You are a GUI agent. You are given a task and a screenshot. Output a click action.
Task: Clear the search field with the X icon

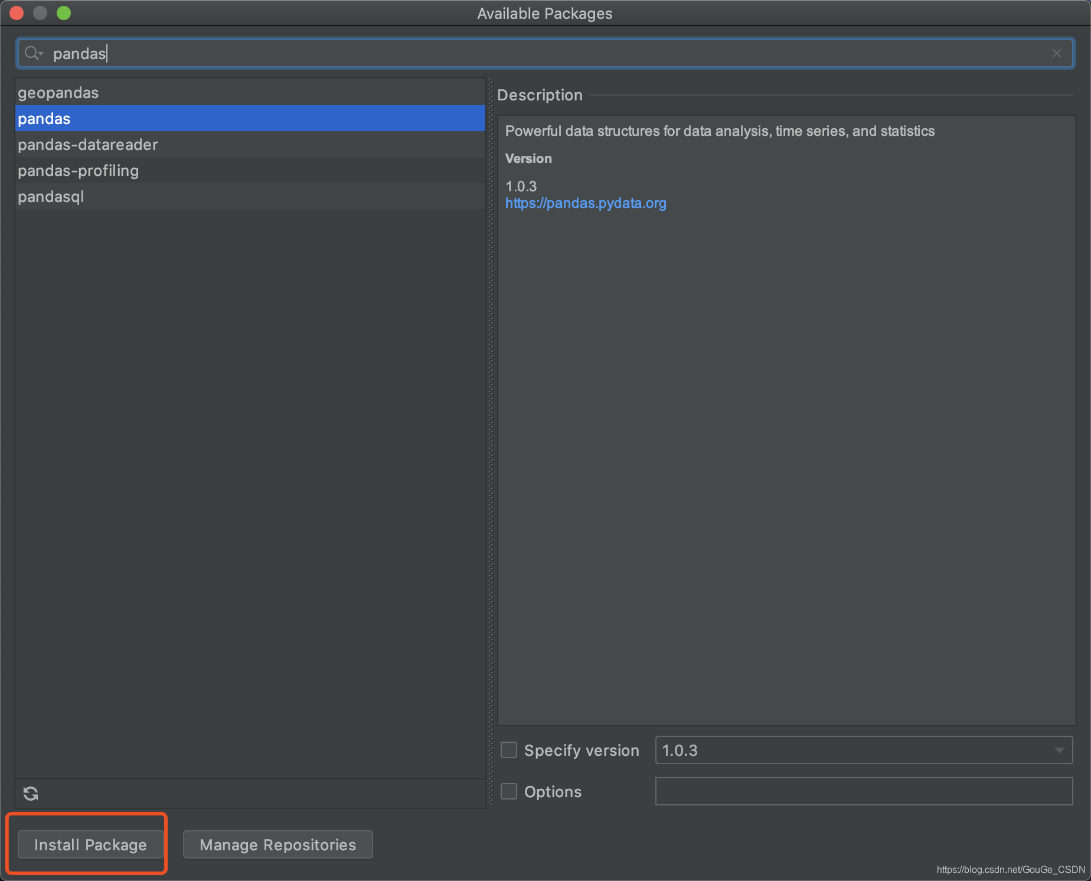coord(1056,54)
